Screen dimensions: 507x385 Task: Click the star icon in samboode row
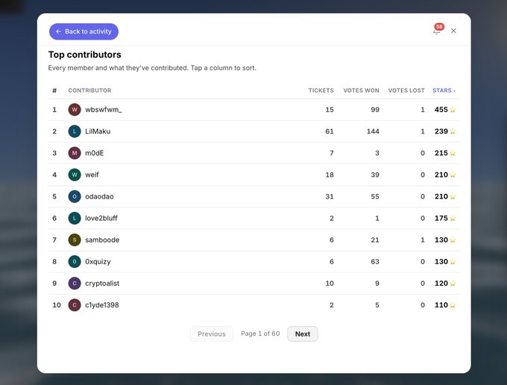pos(453,240)
